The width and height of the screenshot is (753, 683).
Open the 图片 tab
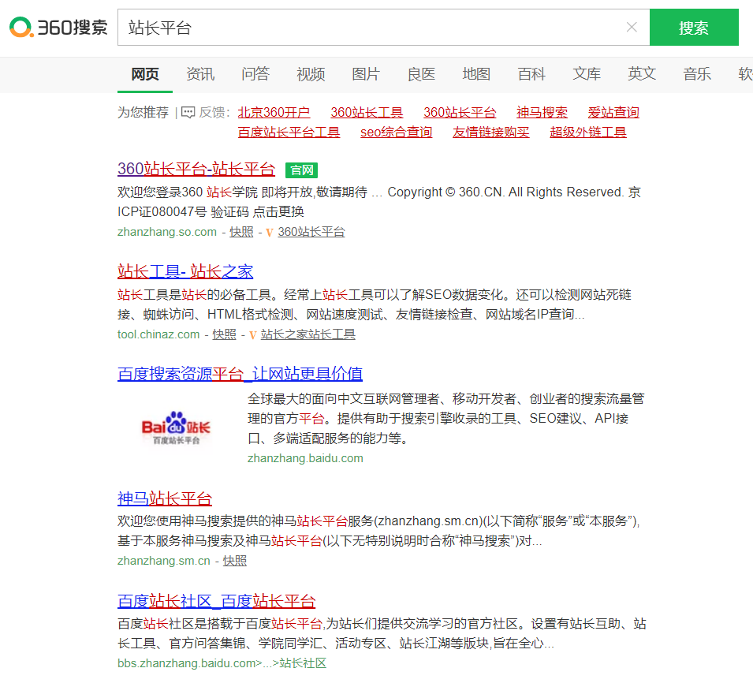[x=366, y=74]
